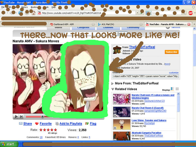This screenshot has width=196, height=147.
Task: Click the page scroll up arrow
Action: (x=194, y=29)
